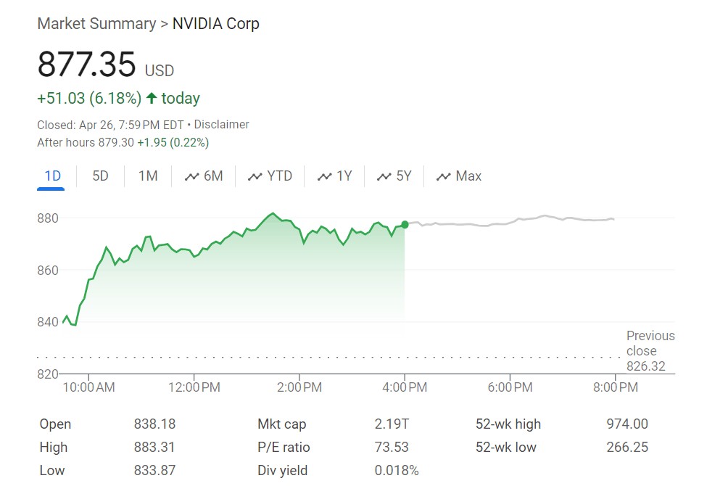Click the green closing price dot
The width and height of the screenshot is (728, 486).
405,225
